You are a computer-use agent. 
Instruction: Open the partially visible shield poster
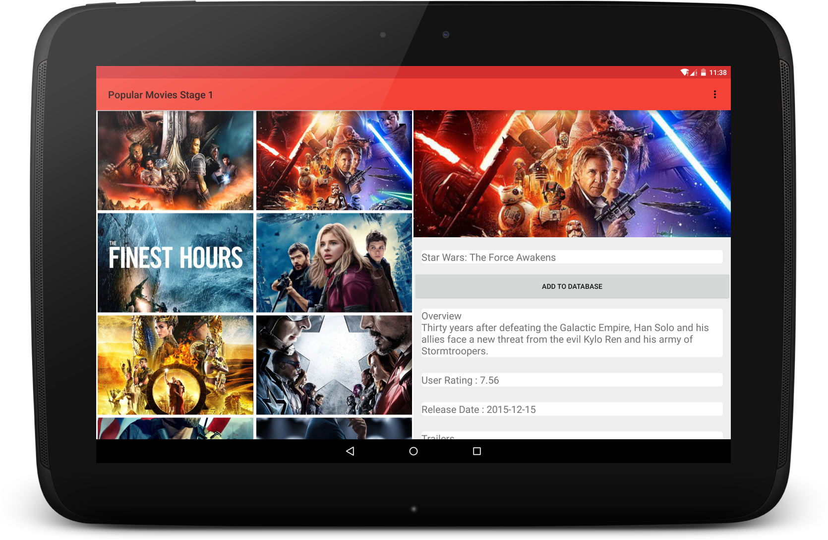176,428
